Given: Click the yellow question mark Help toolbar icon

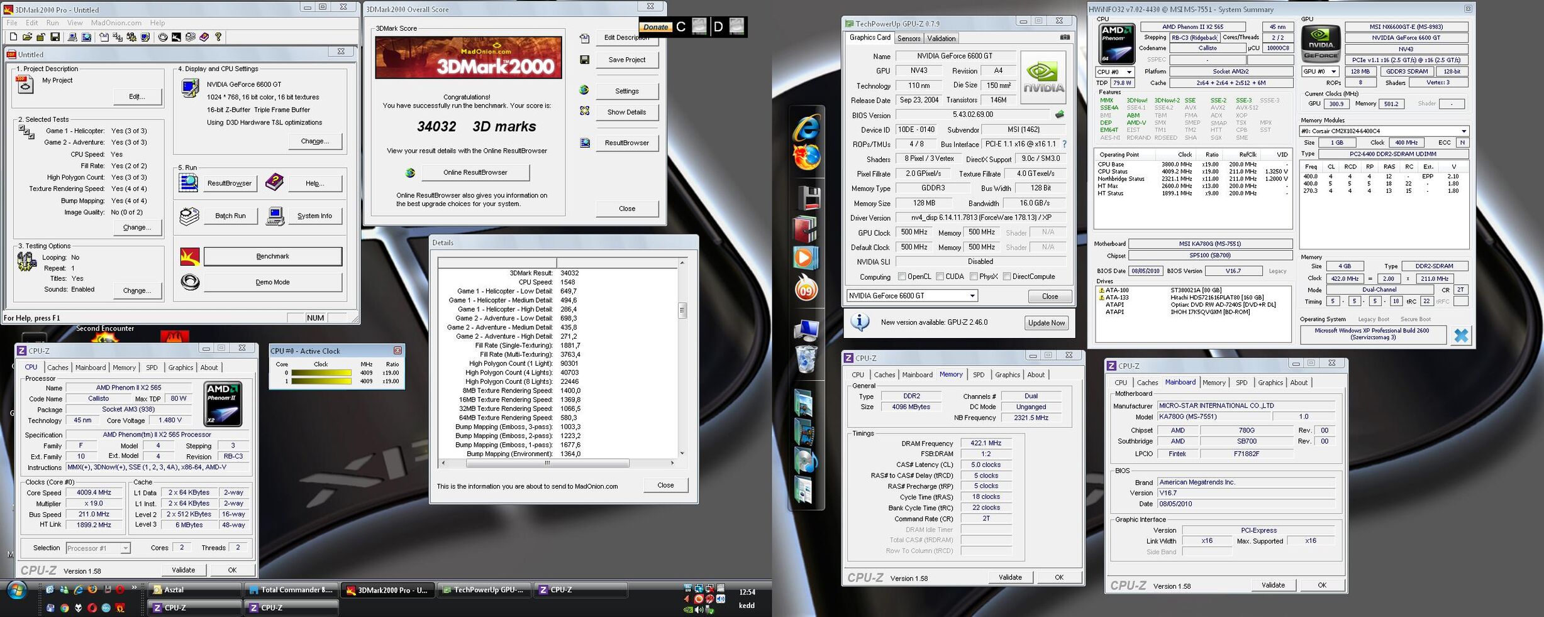Looking at the screenshot, I should coord(218,37).
